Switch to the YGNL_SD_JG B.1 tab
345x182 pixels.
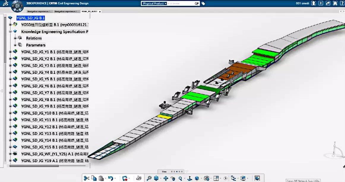89,11
